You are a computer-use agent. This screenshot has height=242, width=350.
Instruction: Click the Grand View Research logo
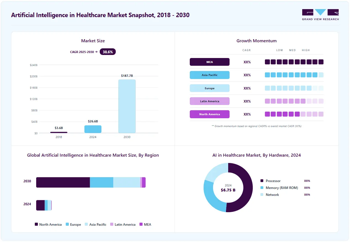(320, 15)
